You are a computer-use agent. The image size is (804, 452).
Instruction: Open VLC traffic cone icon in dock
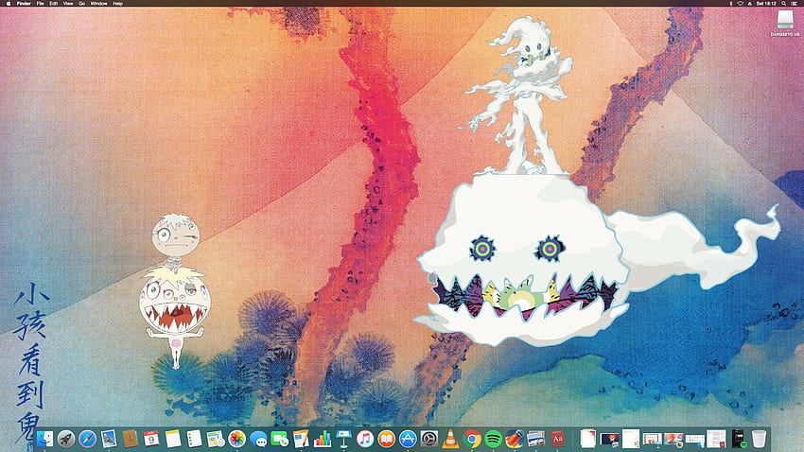point(450,439)
